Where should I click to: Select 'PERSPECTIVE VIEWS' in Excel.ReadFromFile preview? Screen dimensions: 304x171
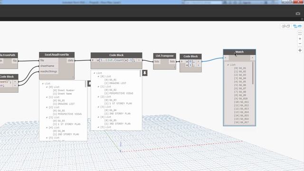[x=70, y=114]
